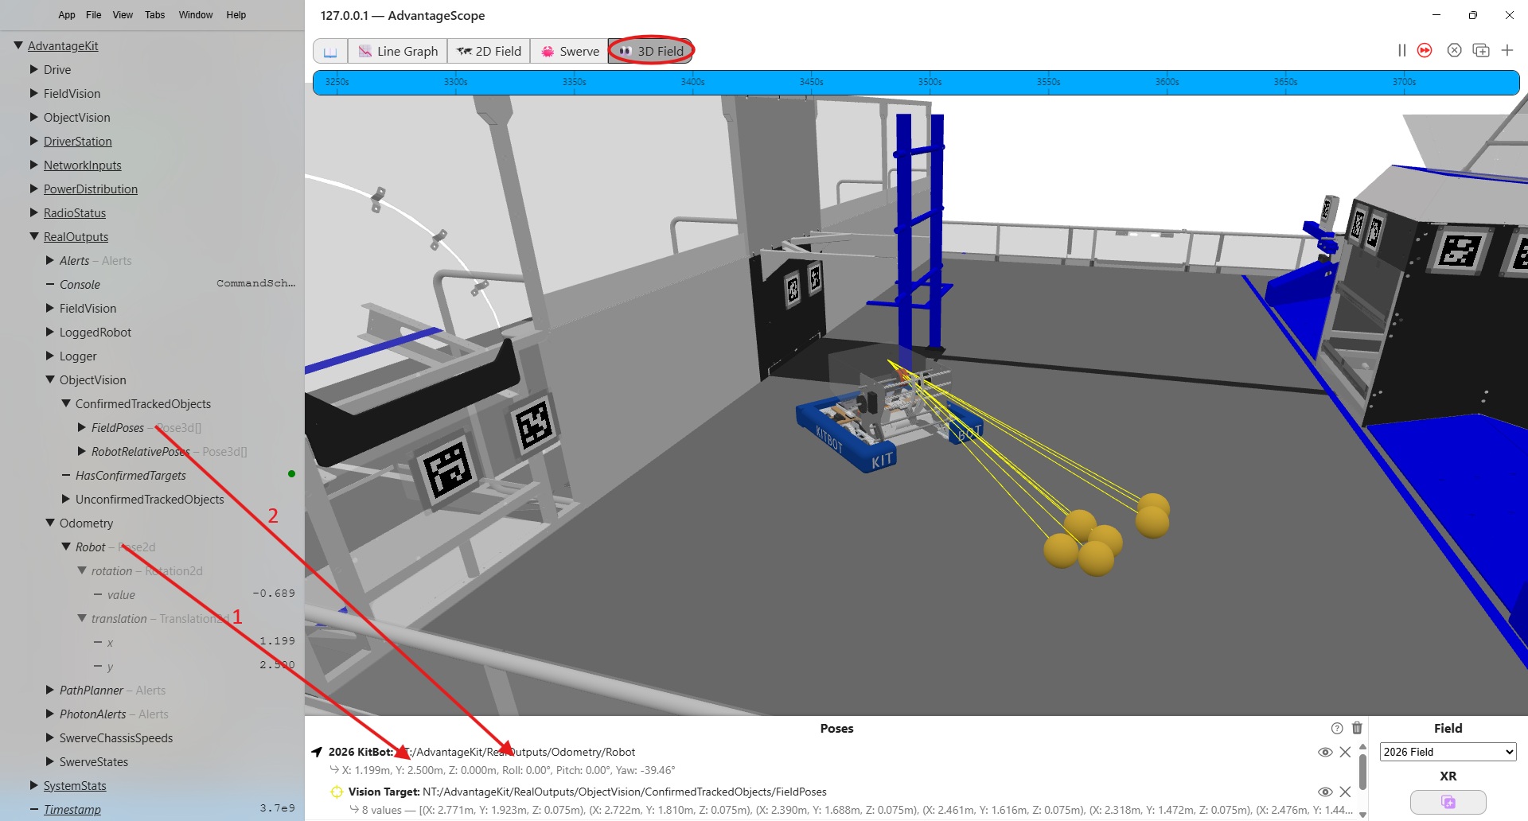The width and height of the screenshot is (1528, 821).
Task: Expand the Drive tree node
Action: click(34, 69)
